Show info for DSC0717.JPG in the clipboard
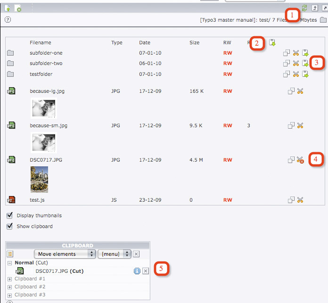 137,271
